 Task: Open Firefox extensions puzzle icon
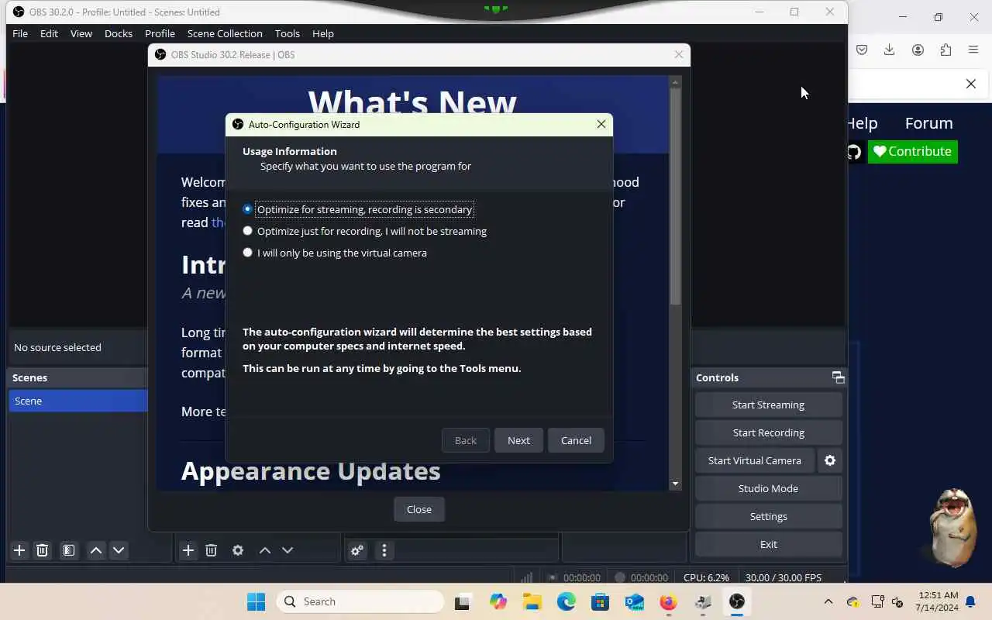pos(945,50)
